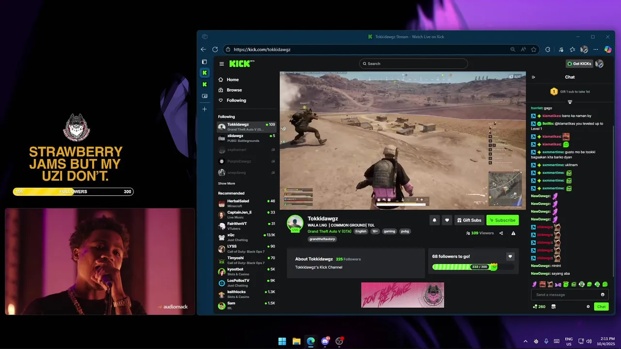Open the Kick hamburger menu
The image size is (621, 349).
click(x=221, y=64)
